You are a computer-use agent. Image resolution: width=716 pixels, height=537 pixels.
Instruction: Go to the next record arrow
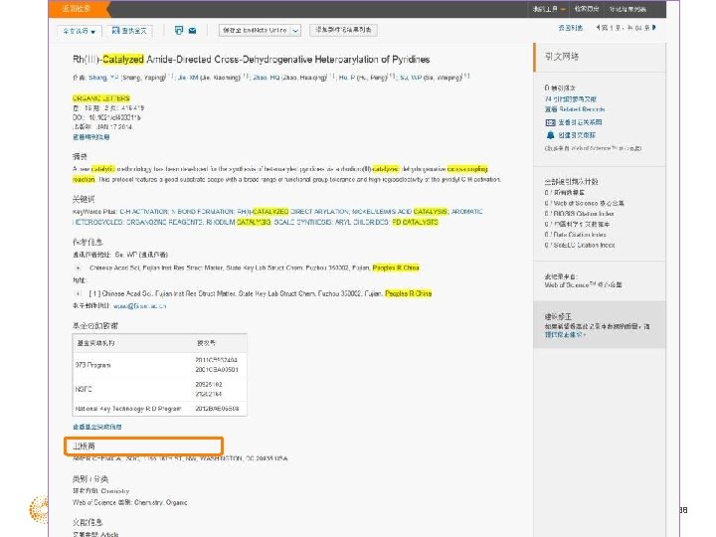(x=654, y=28)
